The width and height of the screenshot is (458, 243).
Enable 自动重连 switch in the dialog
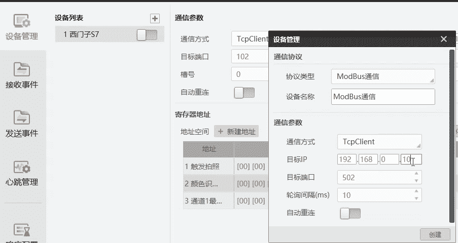pyautogui.click(x=350, y=213)
